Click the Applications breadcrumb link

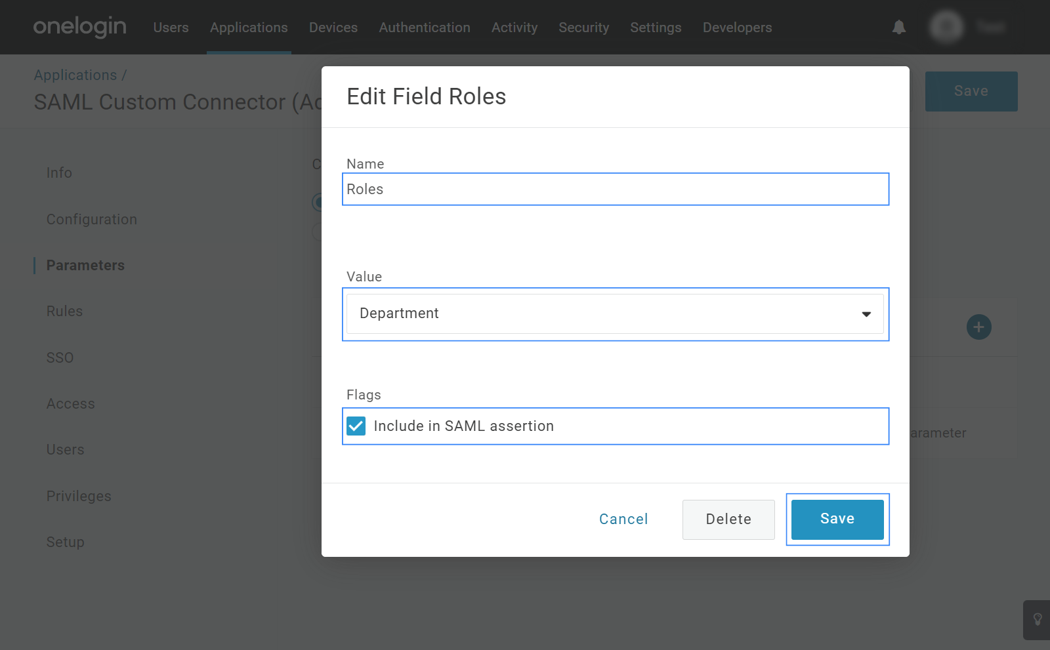click(x=75, y=75)
